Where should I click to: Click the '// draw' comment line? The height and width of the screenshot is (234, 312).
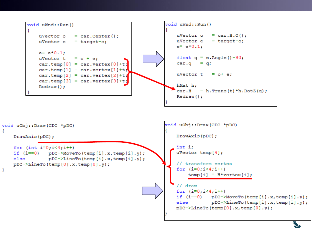coord(187,186)
